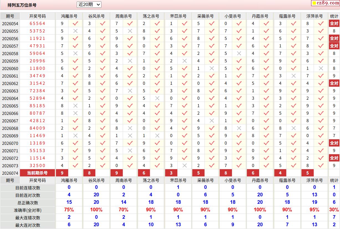Image resolution: width=340 pixels, height=229 pixels.
Task: Click the 目前连错次数 row label
Action: [x=28, y=188]
